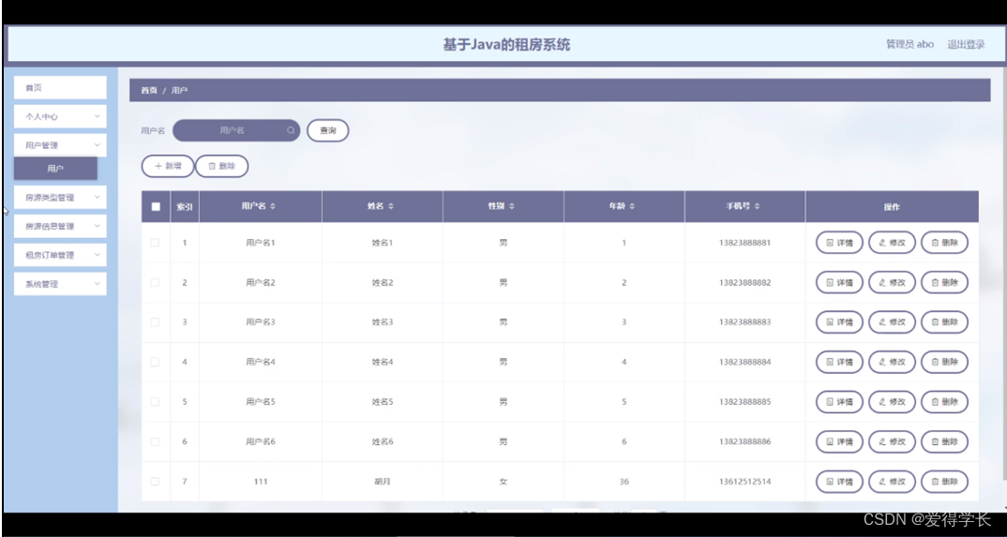Click 删除 for row 用户名2

pyautogui.click(x=945, y=282)
